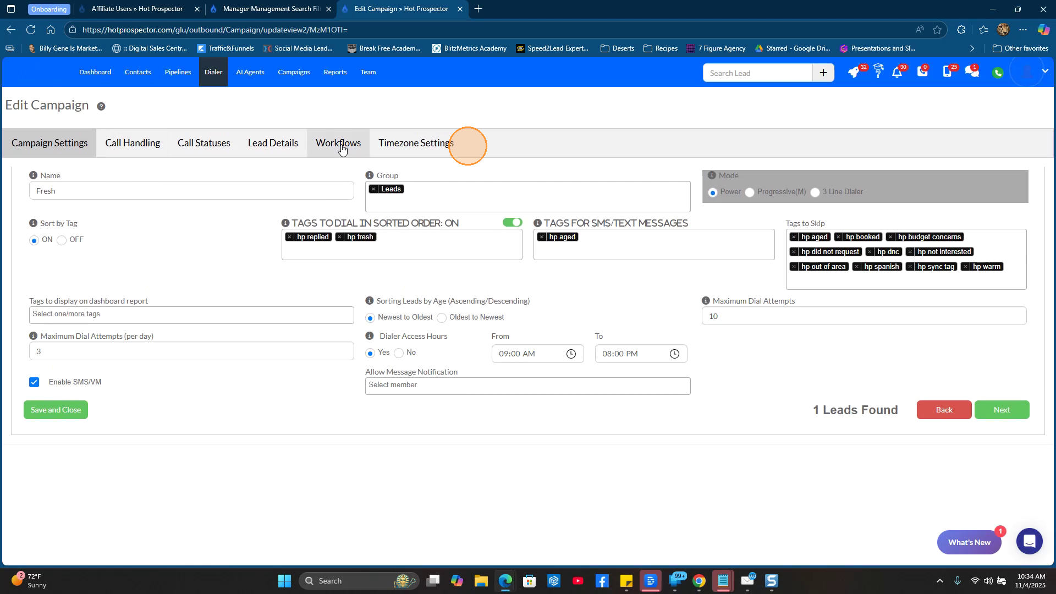Screen dimensions: 1056x594
Task: Toggle the Tags to Dial sorted order switch
Action: click(512, 222)
